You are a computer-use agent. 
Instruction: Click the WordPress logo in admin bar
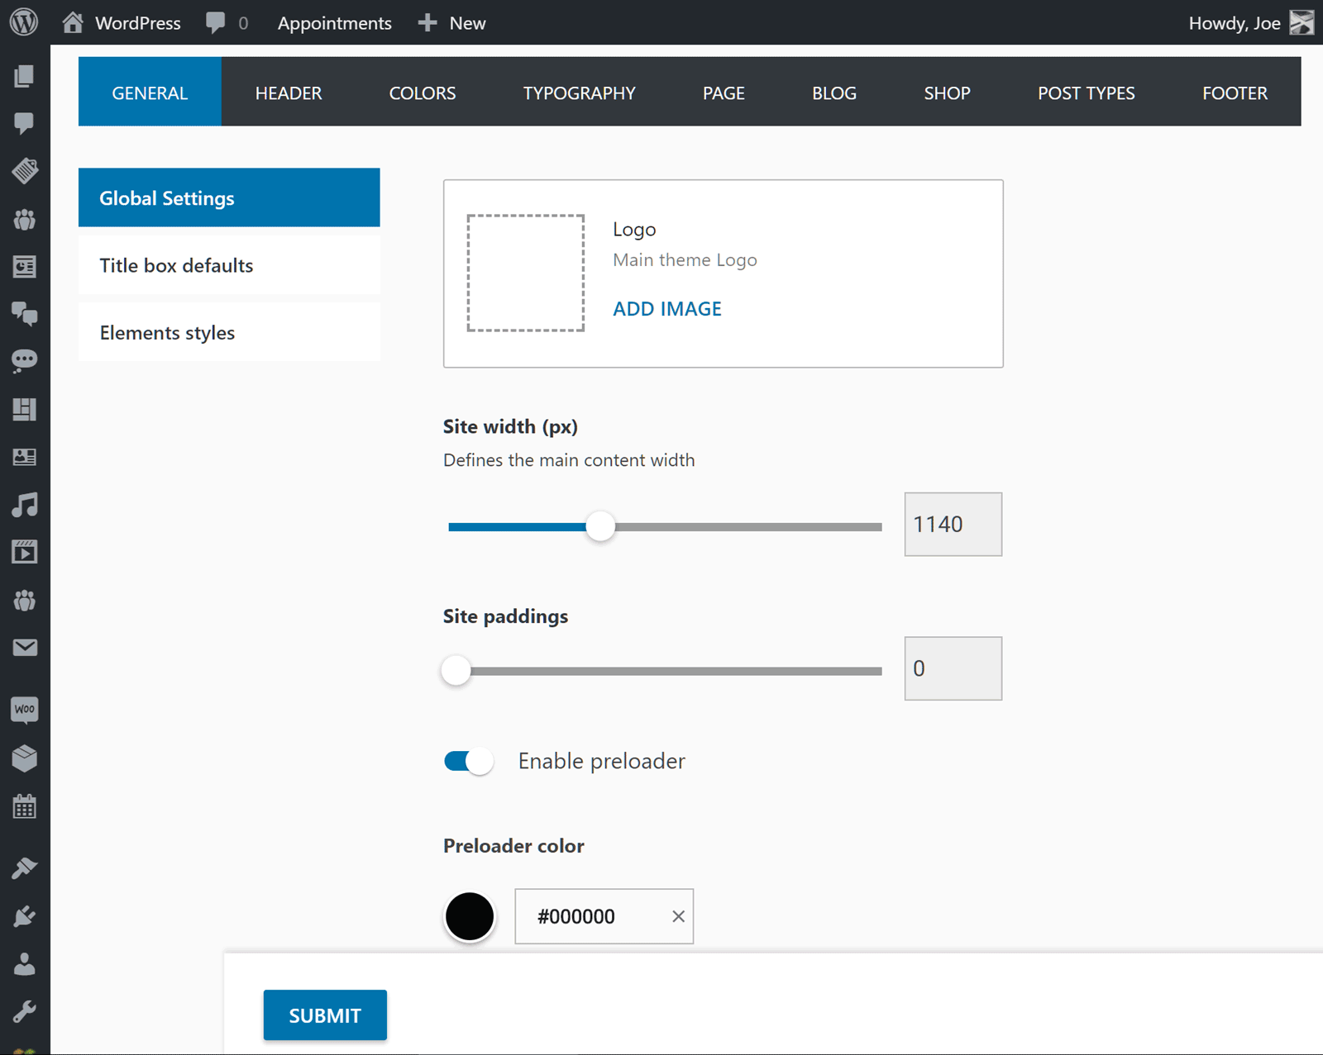pyautogui.click(x=24, y=22)
